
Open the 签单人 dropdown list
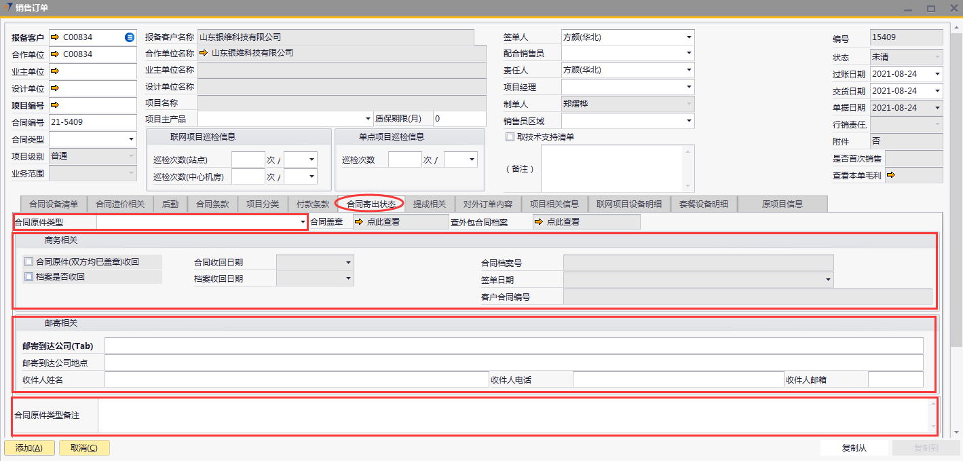click(689, 37)
